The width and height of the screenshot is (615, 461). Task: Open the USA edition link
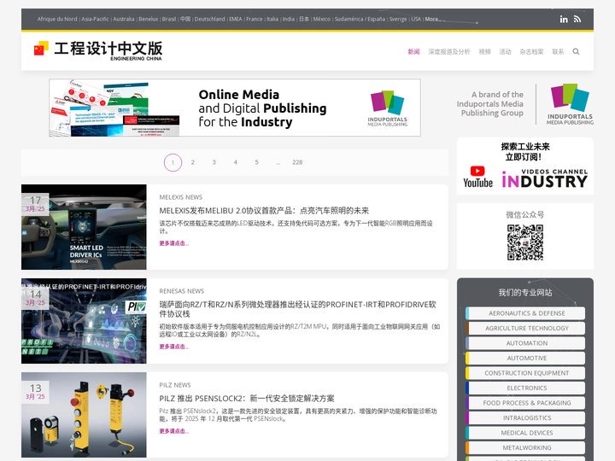416,19
